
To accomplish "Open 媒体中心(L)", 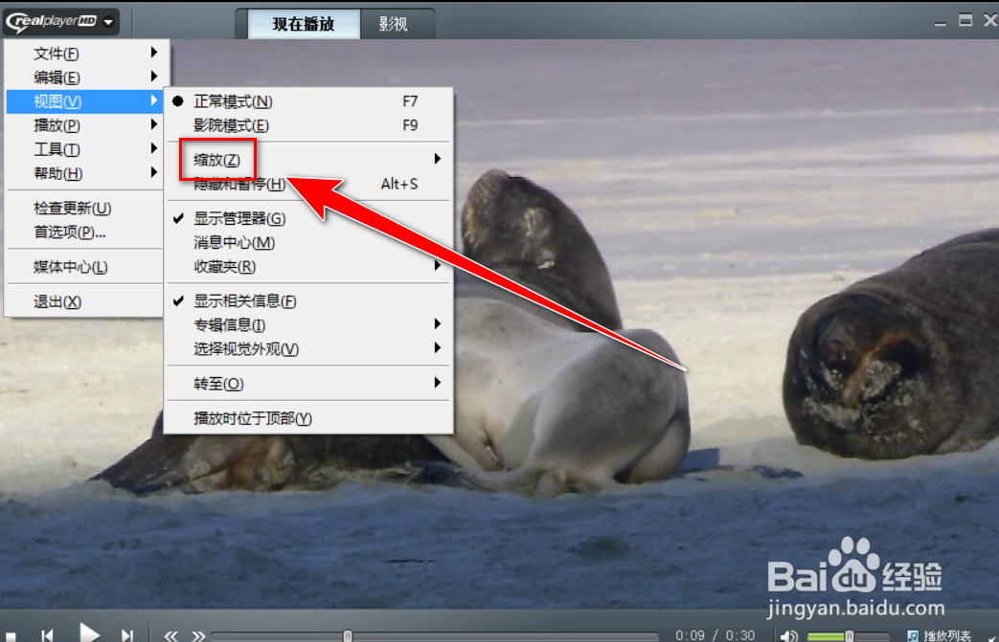I will [86, 267].
